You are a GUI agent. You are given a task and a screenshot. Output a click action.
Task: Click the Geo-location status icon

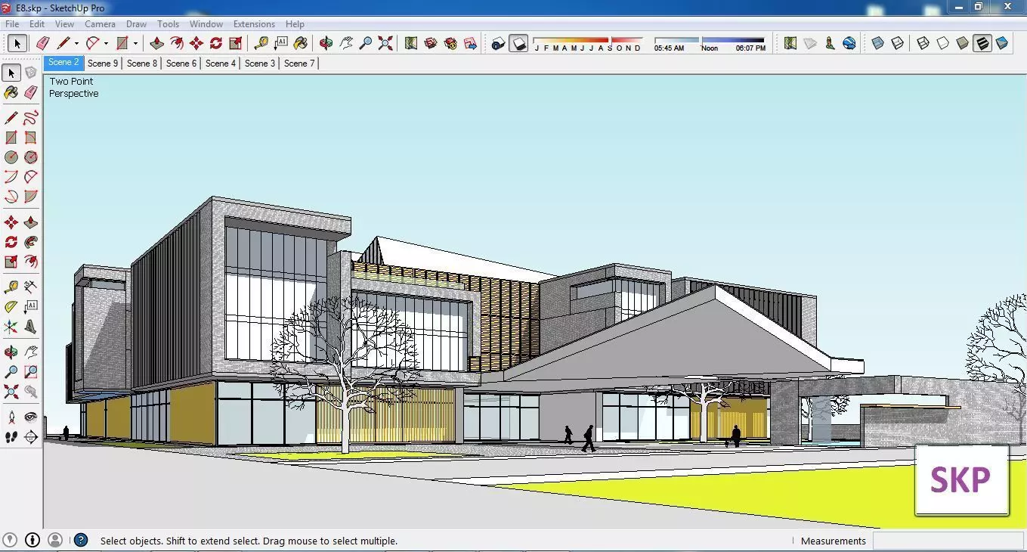[10, 540]
